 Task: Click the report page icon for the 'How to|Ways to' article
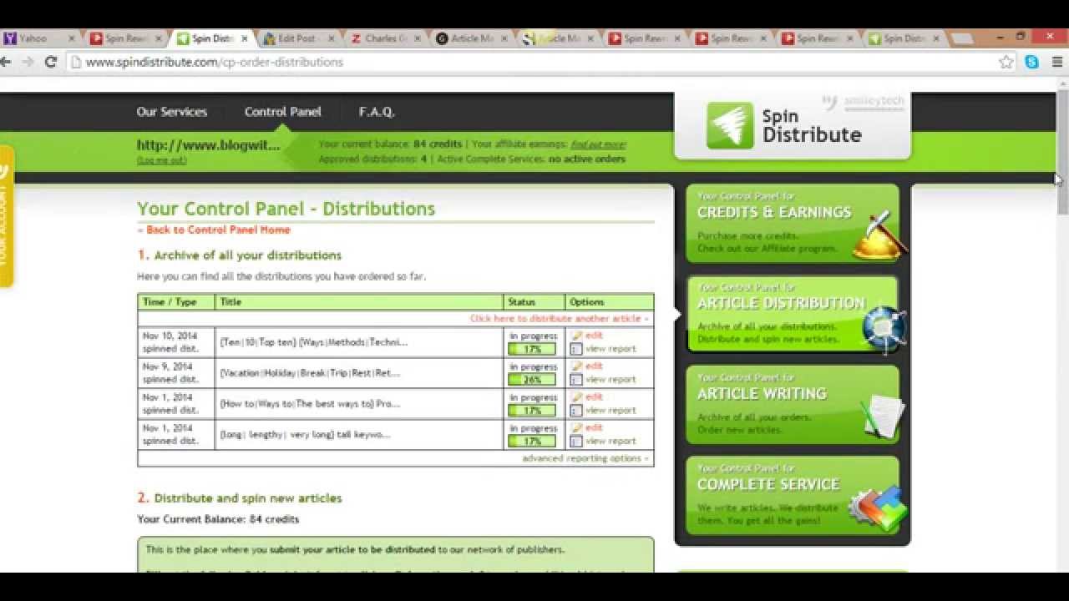point(576,411)
